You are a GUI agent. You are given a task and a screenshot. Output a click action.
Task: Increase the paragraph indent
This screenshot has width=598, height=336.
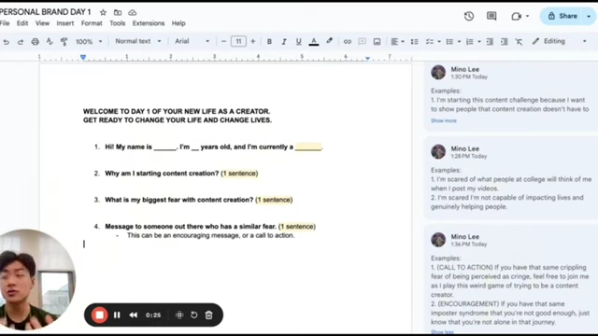505,41
